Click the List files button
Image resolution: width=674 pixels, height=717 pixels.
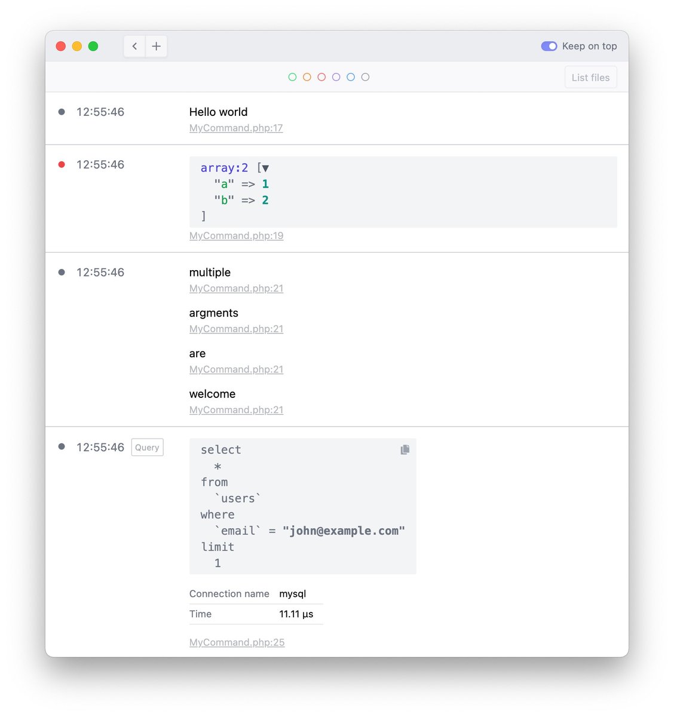[x=590, y=77]
